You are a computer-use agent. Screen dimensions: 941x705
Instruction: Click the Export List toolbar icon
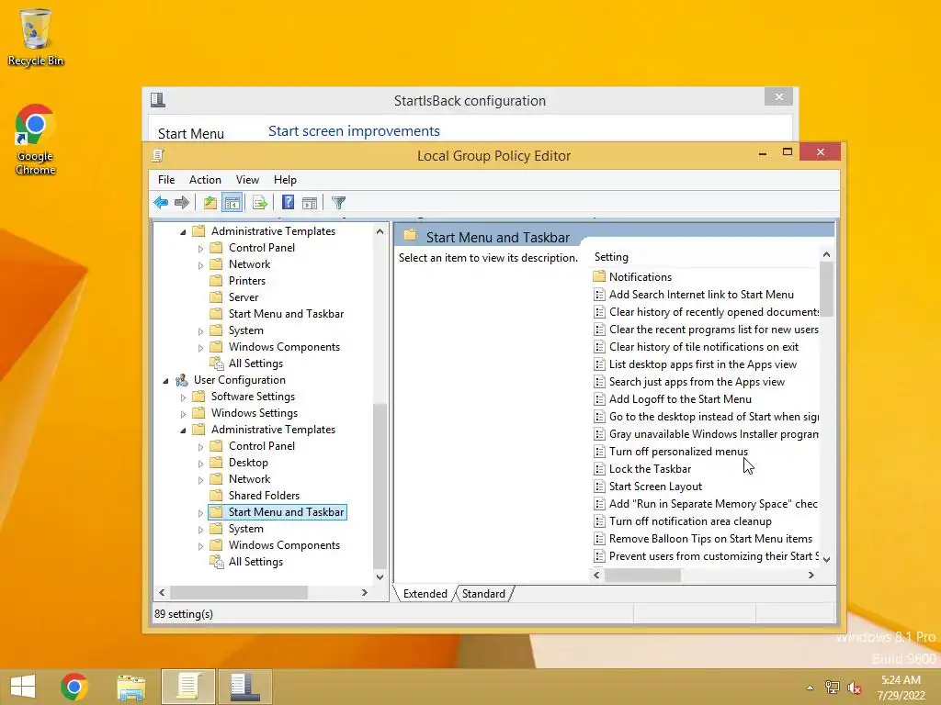click(259, 203)
